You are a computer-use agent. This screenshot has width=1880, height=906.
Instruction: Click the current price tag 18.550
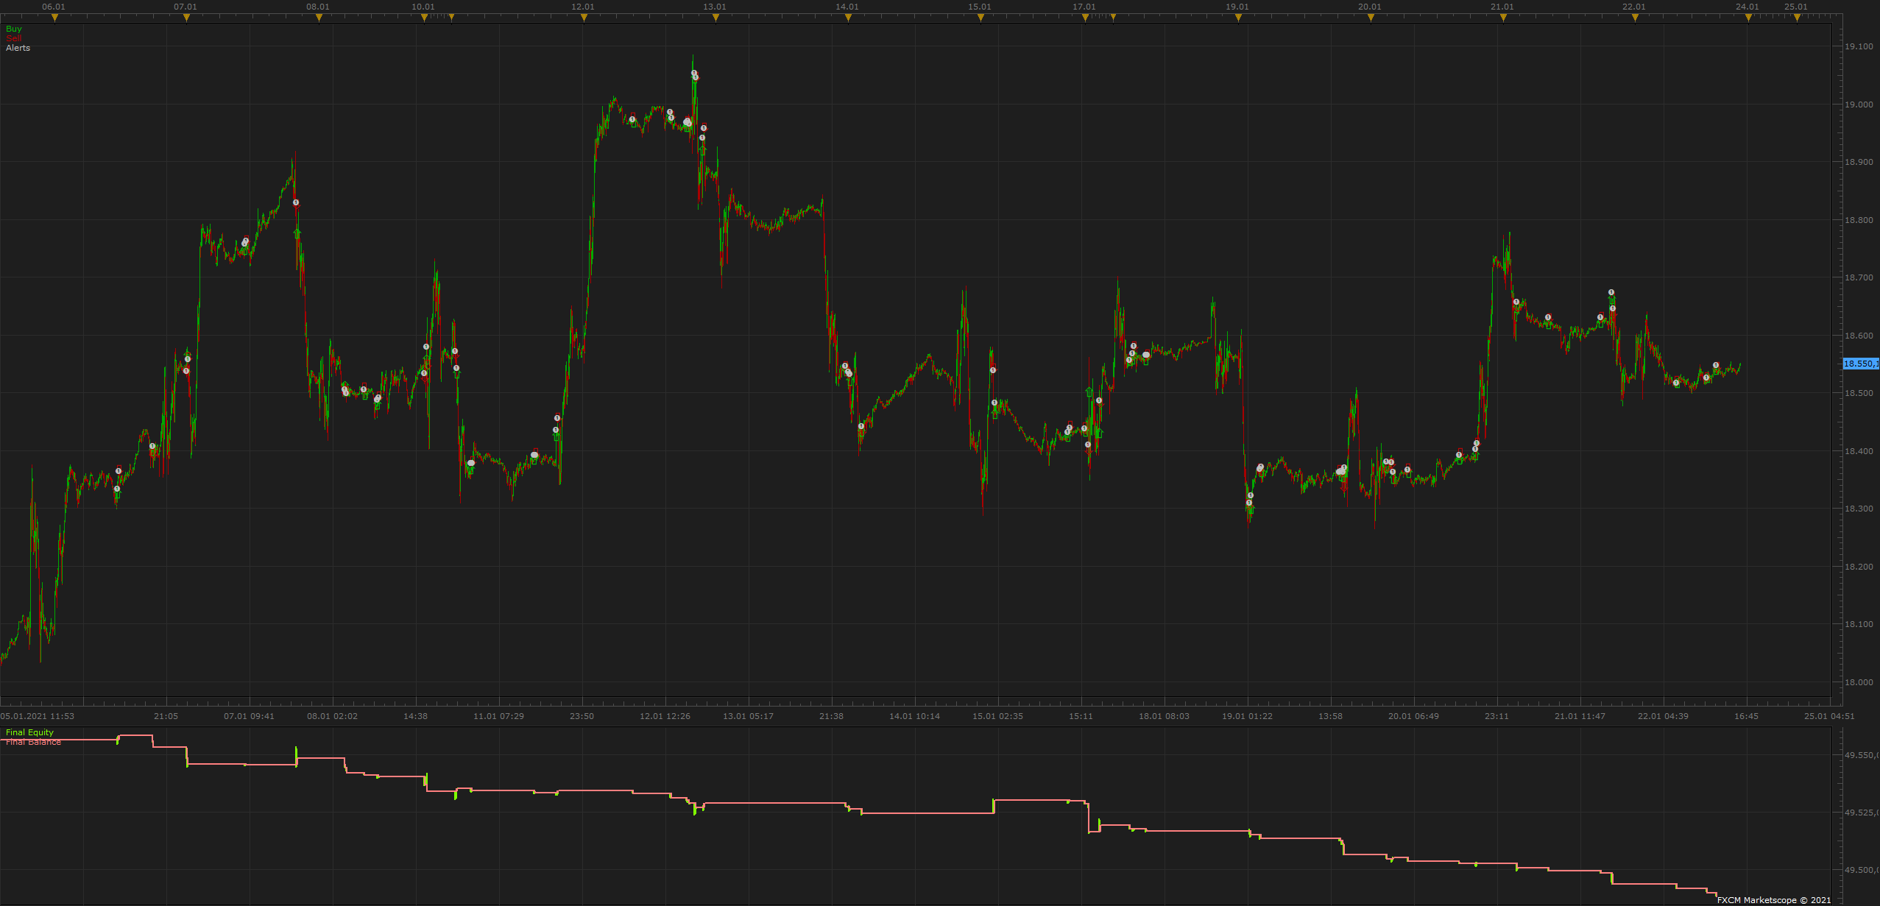(x=1860, y=364)
